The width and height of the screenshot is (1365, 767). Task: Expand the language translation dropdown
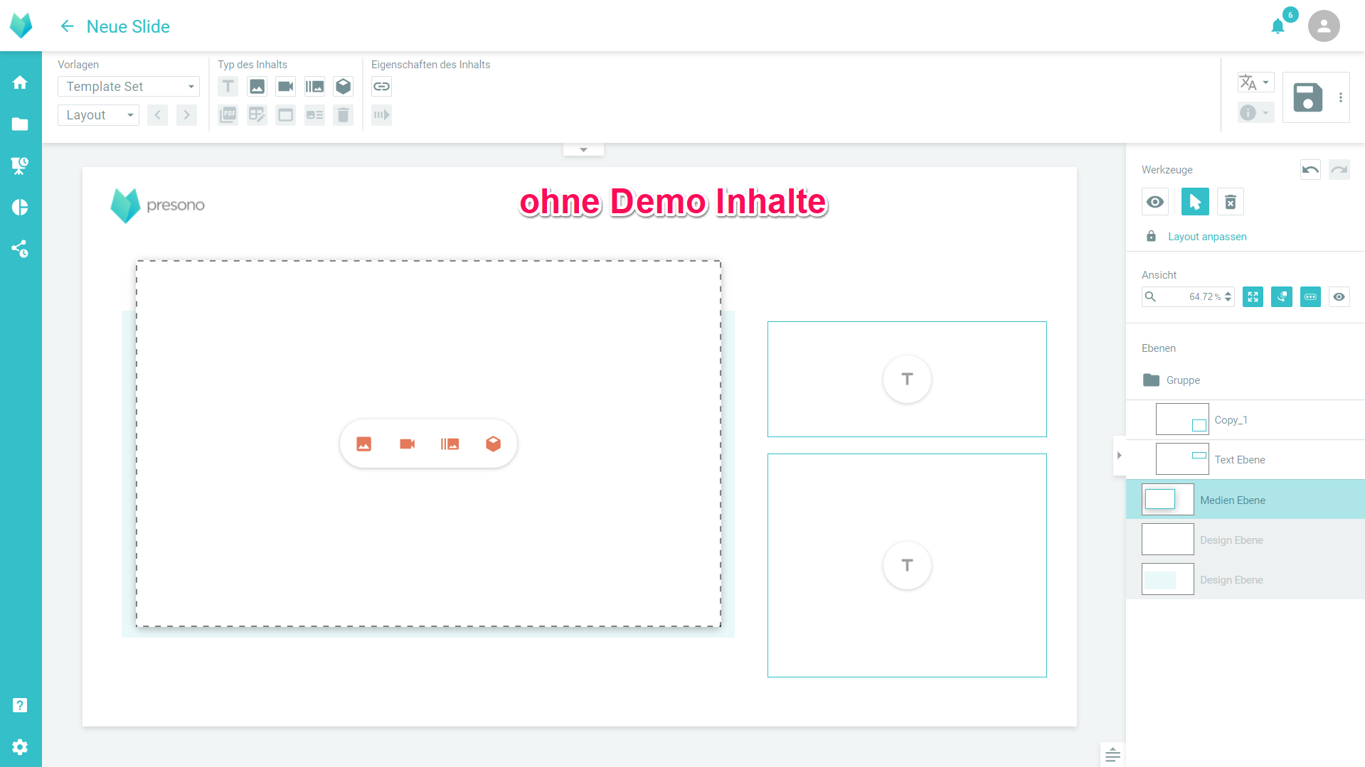point(1255,82)
